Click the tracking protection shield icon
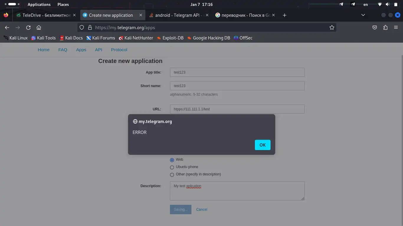Image resolution: width=403 pixels, height=226 pixels. [x=82, y=27]
